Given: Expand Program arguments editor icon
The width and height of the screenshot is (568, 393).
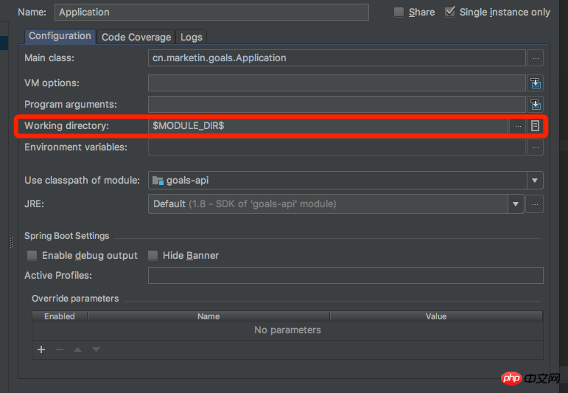Looking at the screenshot, I should click(x=536, y=105).
